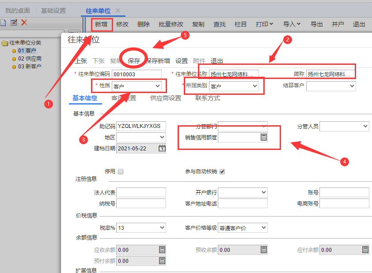Click 新增 in the toolbar
The image size is (372, 273).
101,24
